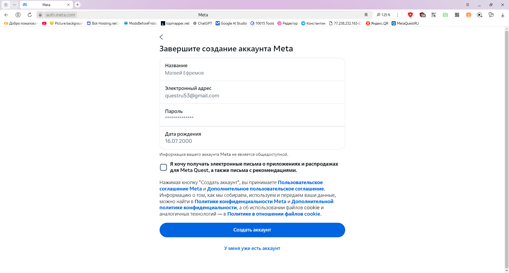Screen dimensions: 509x273
Task: Open the red shield extension with 49 badge
Action: 422,15
